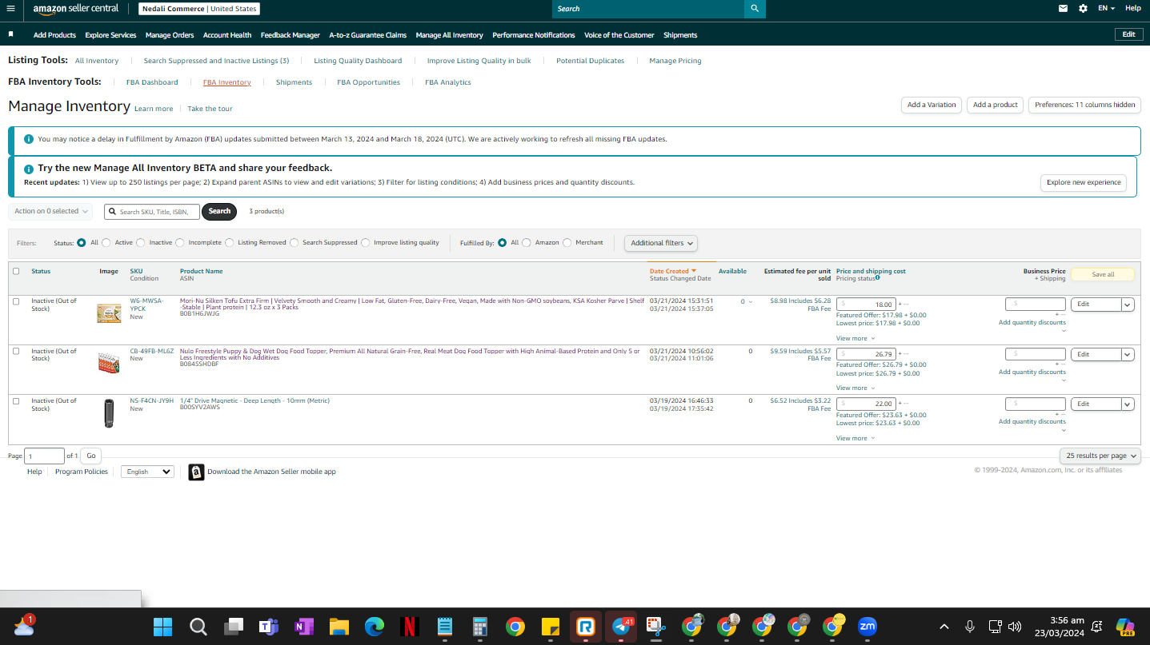Open Edit dropdown arrow for 1/4" Drive Magnetic row
The width and height of the screenshot is (1150, 645).
[1128, 404]
